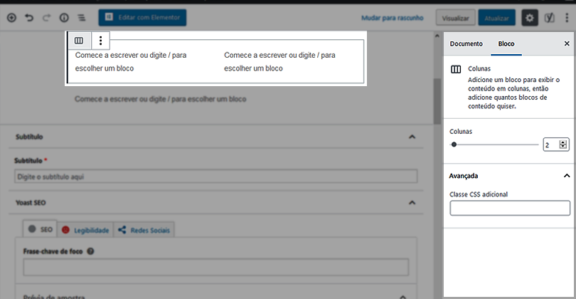The height and width of the screenshot is (299, 576).
Task: Click the Digite o subtítulo aqui field
Action: point(216,177)
